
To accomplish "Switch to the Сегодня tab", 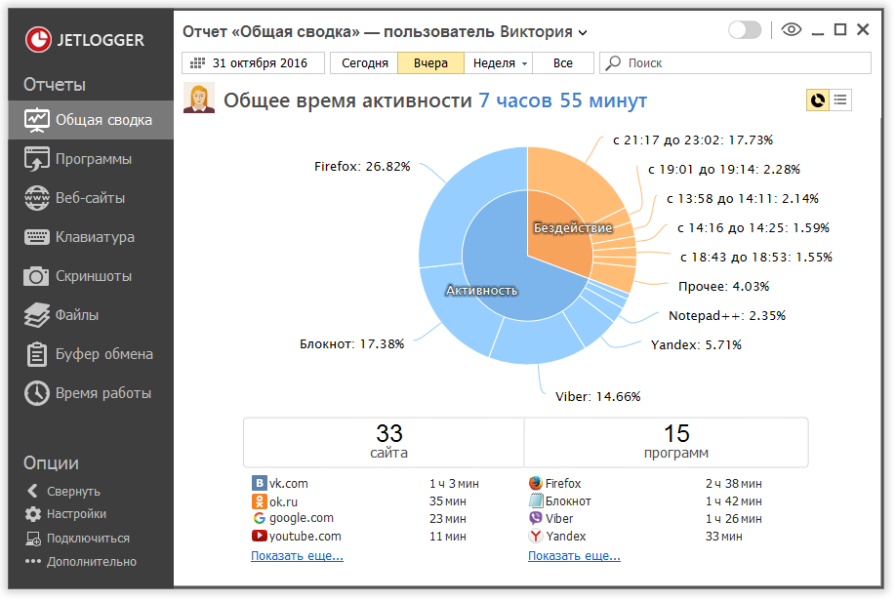I will [363, 62].
